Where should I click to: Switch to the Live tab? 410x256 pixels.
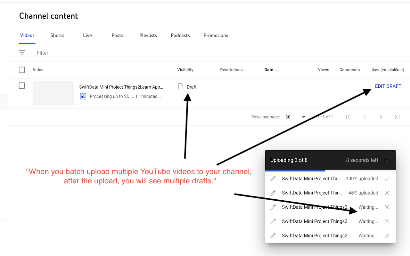(87, 36)
